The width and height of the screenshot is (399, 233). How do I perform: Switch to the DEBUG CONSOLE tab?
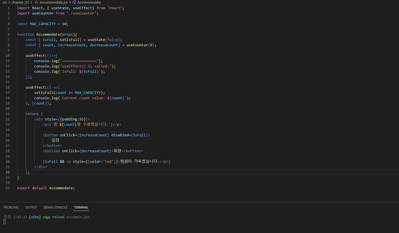55,207
